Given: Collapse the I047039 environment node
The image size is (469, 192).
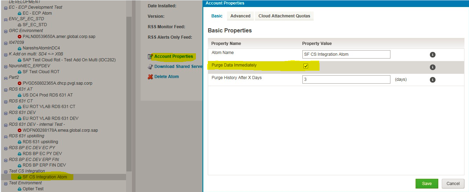Looking at the screenshot, I should pos(6,43).
